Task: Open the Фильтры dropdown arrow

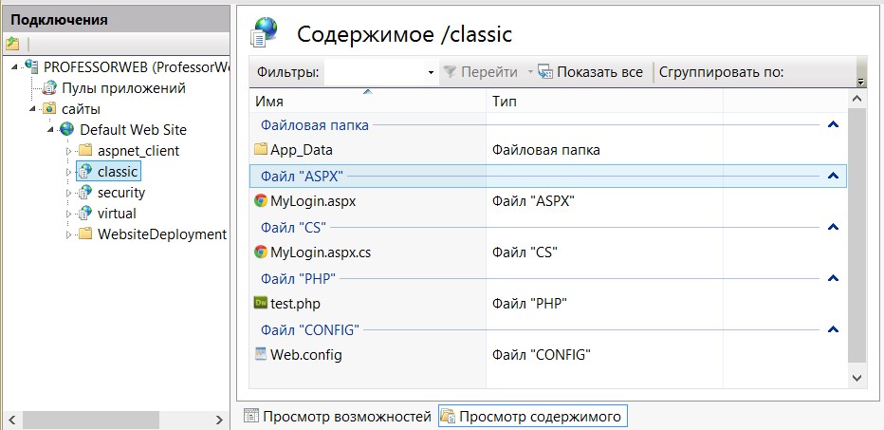Action: [432, 73]
